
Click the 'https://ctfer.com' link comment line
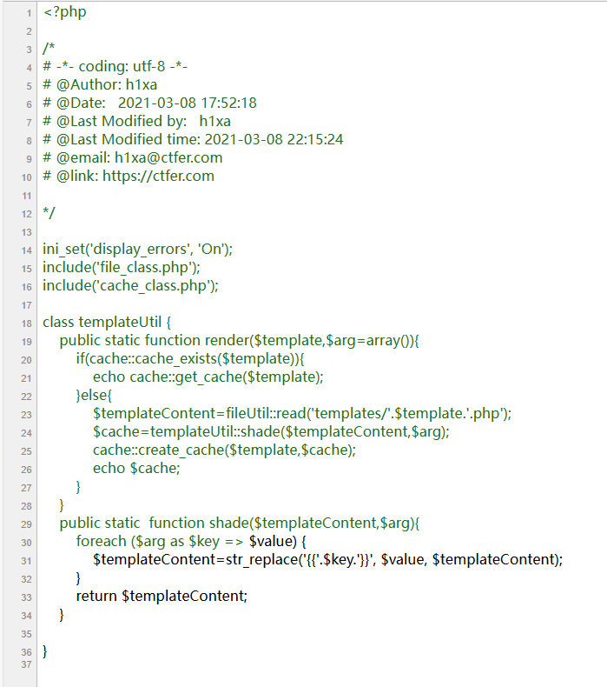click(129, 177)
